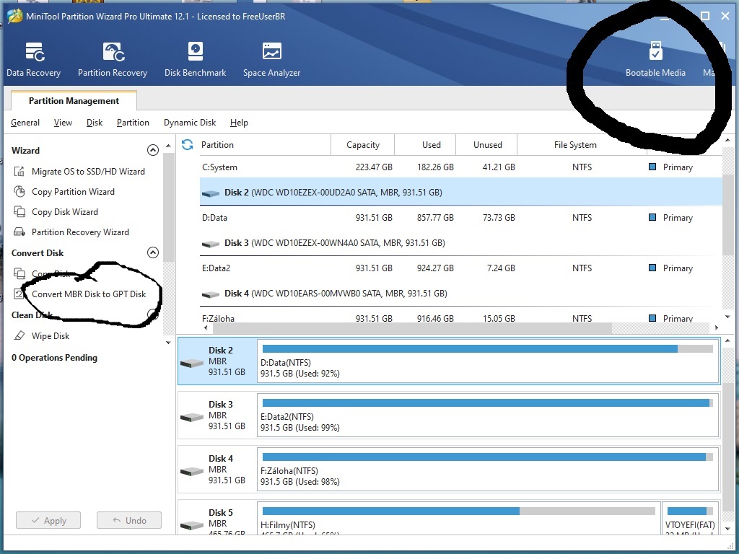This screenshot has height=554, width=739.
Task: Collapse the Wizard section
Action: [x=153, y=150]
